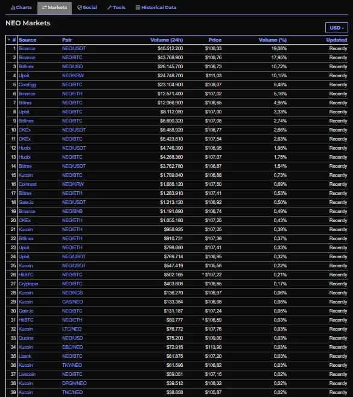
Task: Click the NEO Markets heading
Action: (x=28, y=23)
